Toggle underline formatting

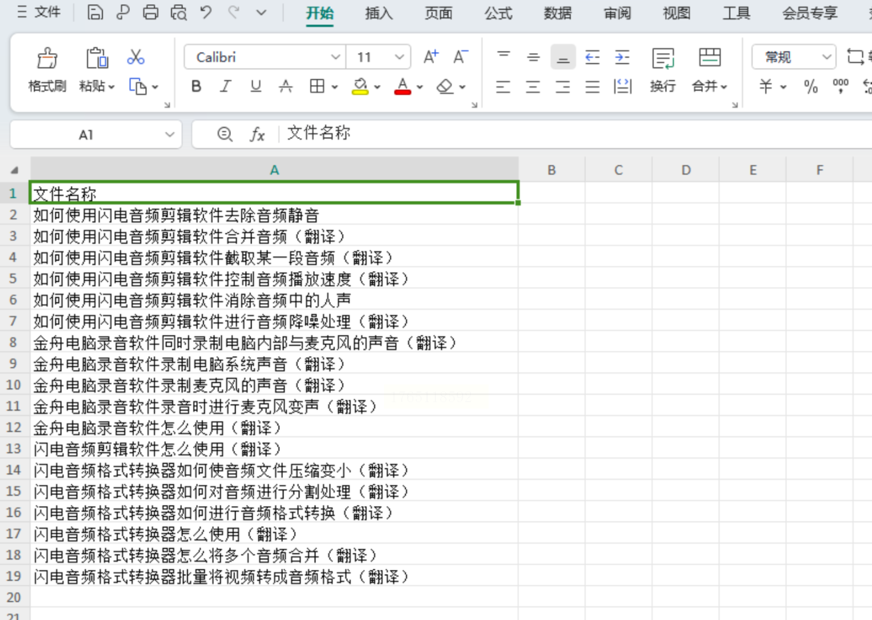point(256,87)
